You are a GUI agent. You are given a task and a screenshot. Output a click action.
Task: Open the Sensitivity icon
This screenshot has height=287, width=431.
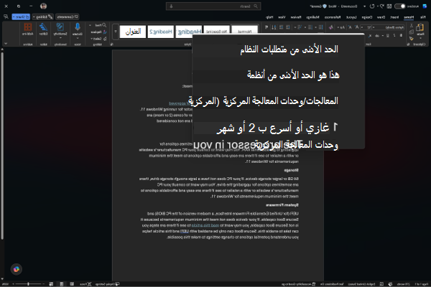pos(60,27)
